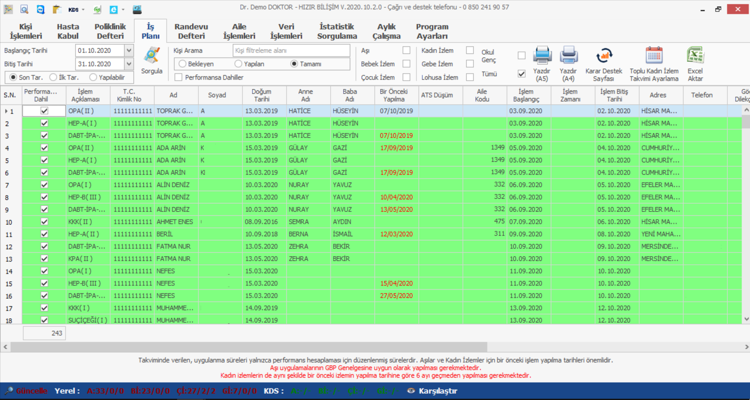750x400 pixels.
Task: Open the Bitiş Tarihi date dropdown
Action: pos(129,64)
